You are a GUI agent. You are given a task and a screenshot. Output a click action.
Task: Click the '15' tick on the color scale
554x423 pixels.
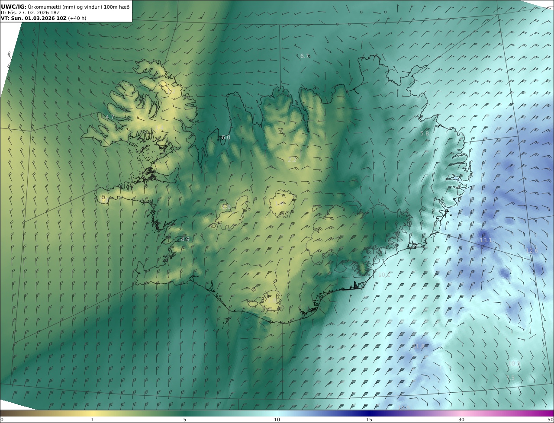pos(369,420)
